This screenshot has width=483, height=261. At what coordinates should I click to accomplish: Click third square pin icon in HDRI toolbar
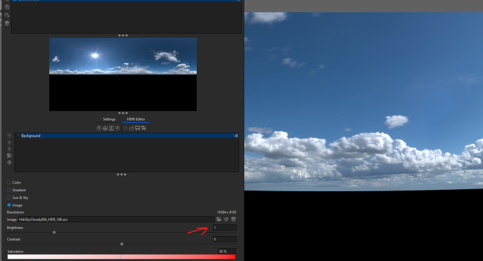tap(111, 128)
